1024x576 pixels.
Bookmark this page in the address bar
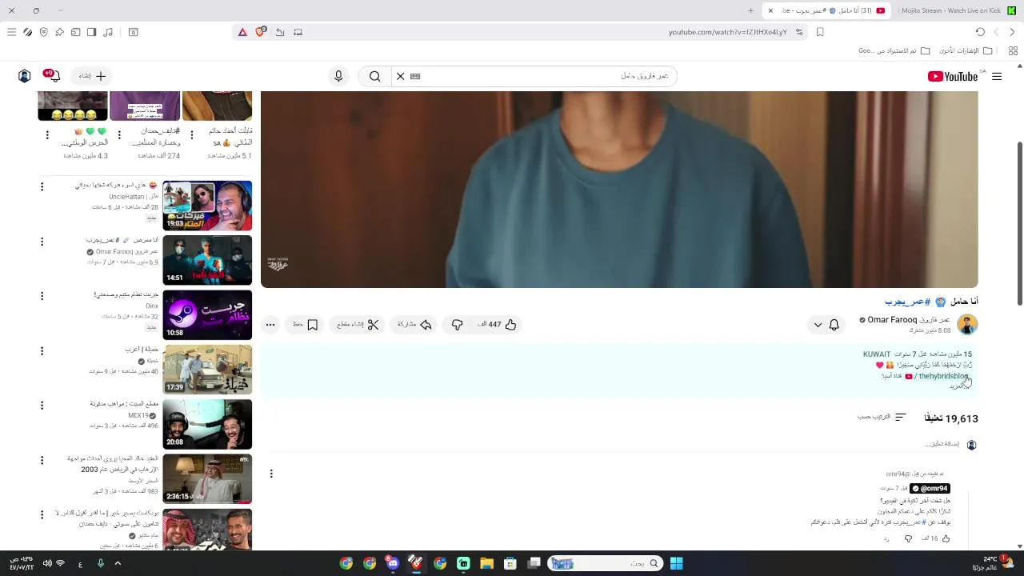820,32
